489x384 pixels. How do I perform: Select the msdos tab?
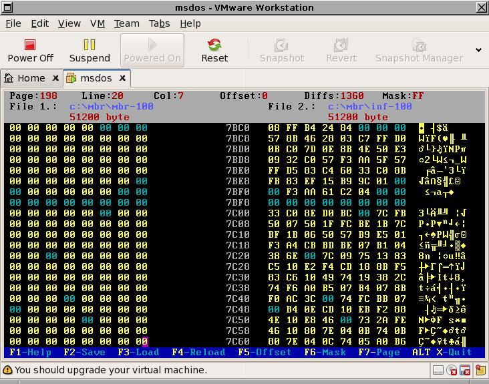[x=96, y=78]
